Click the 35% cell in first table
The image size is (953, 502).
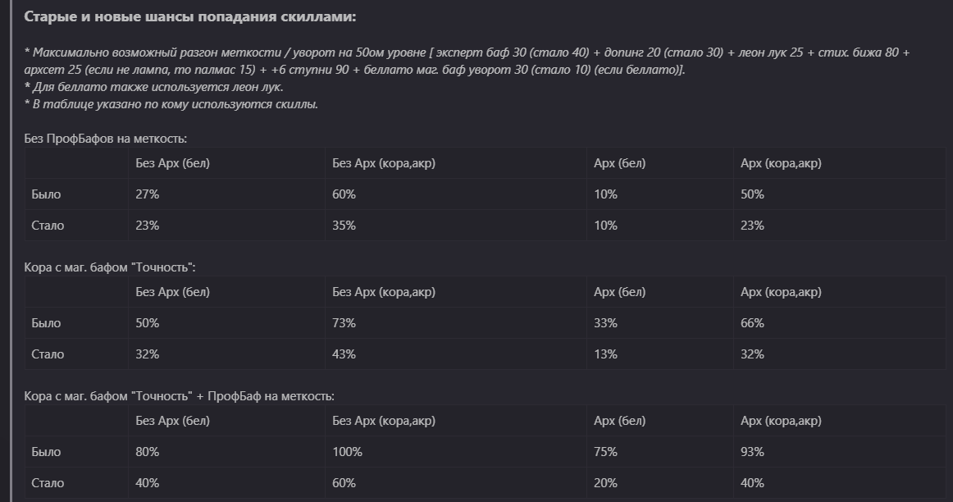coord(456,226)
